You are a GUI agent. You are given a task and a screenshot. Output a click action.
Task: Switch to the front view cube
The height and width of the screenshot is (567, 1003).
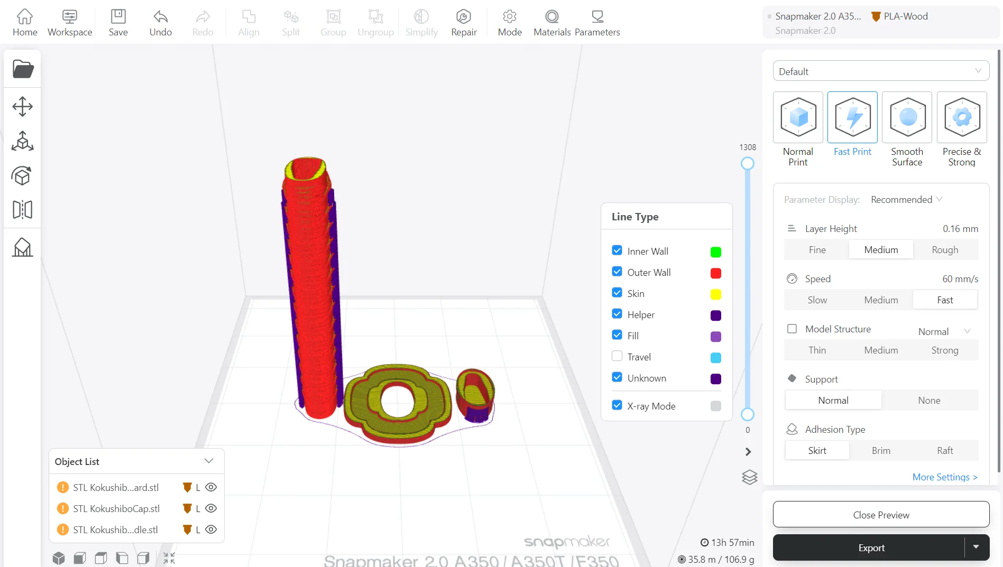point(80,558)
